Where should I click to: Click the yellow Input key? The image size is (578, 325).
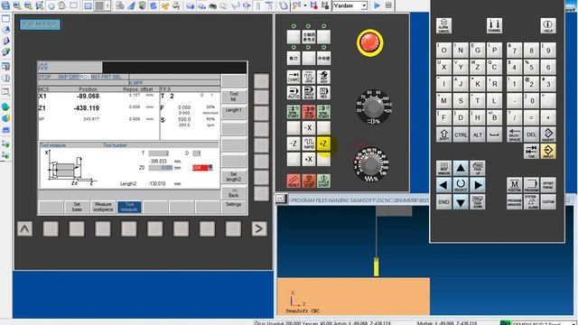click(x=548, y=152)
